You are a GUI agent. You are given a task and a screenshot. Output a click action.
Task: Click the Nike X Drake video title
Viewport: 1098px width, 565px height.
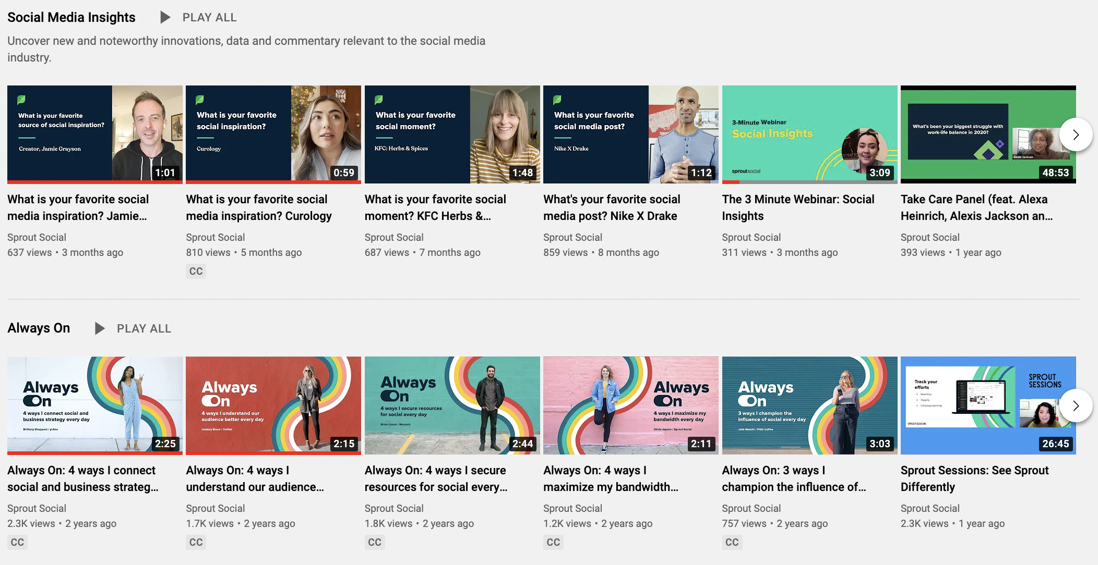611,207
